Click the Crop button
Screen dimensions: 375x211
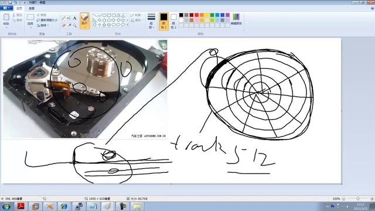(x=42, y=15)
